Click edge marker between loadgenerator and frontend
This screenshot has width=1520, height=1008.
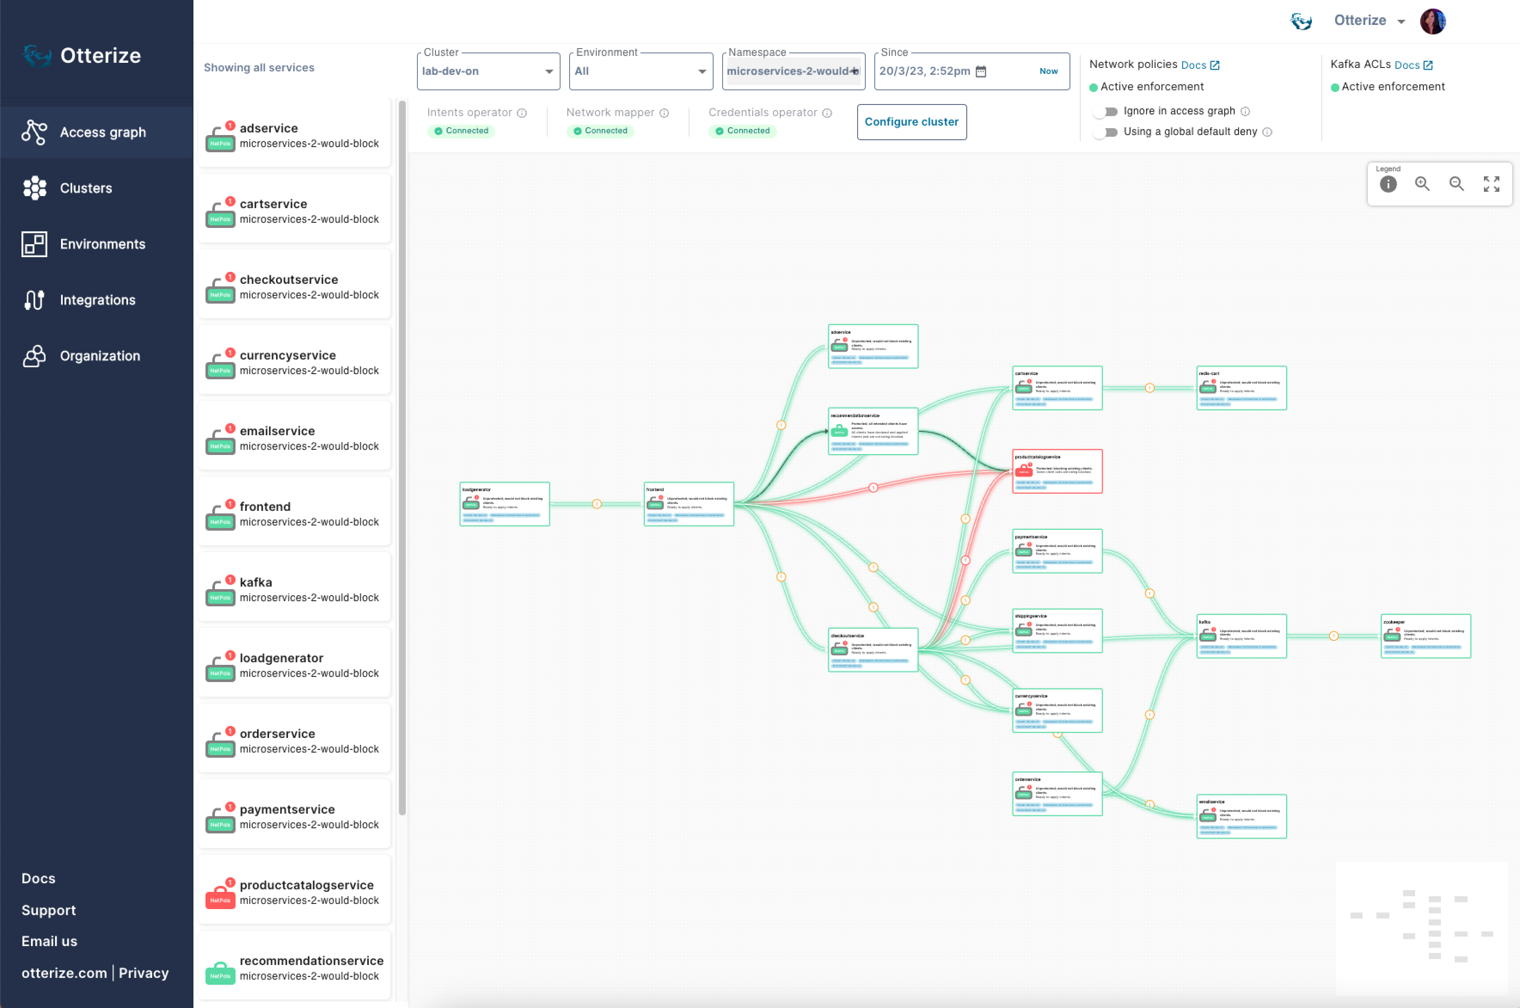click(597, 504)
